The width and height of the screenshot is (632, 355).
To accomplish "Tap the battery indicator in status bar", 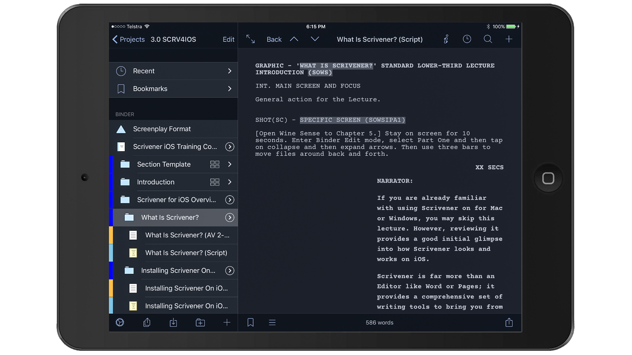I will tap(511, 27).
